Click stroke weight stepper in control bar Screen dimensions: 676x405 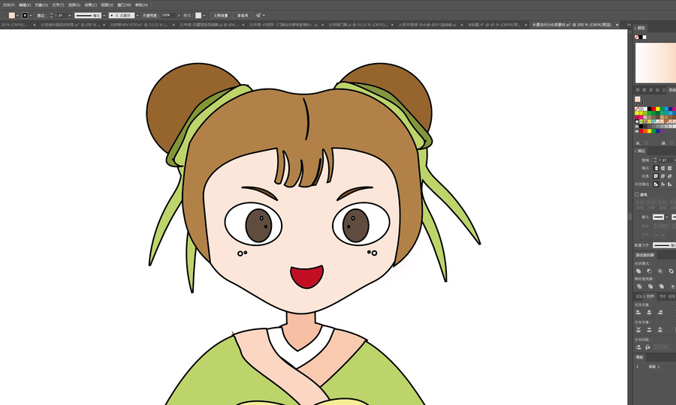pos(51,16)
